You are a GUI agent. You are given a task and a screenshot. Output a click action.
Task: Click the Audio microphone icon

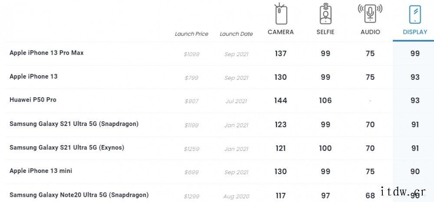(x=370, y=13)
